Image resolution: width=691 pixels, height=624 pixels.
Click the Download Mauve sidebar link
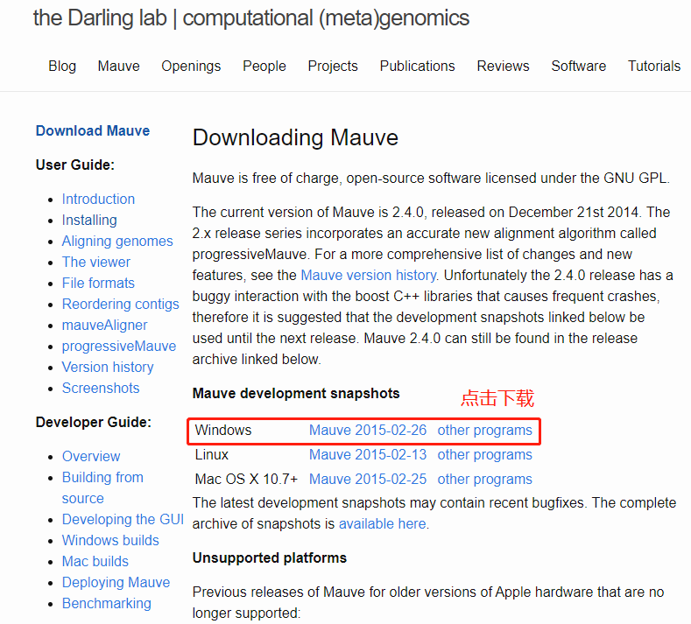point(93,130)
